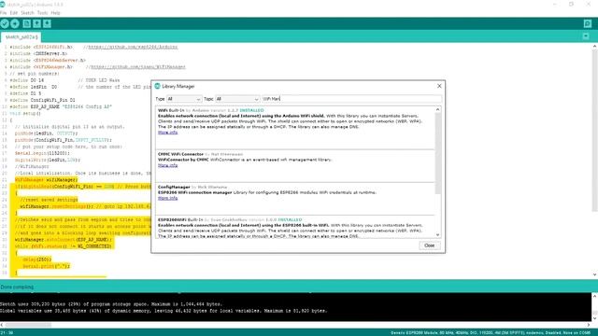
Task: Select the WiFi Built-In library entry title
Action: click(x=171, y=110)
